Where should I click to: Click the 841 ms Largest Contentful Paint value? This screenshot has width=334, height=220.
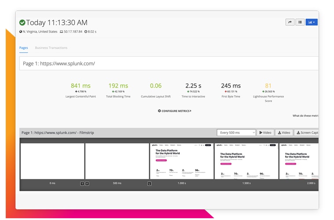pos(80,86)
